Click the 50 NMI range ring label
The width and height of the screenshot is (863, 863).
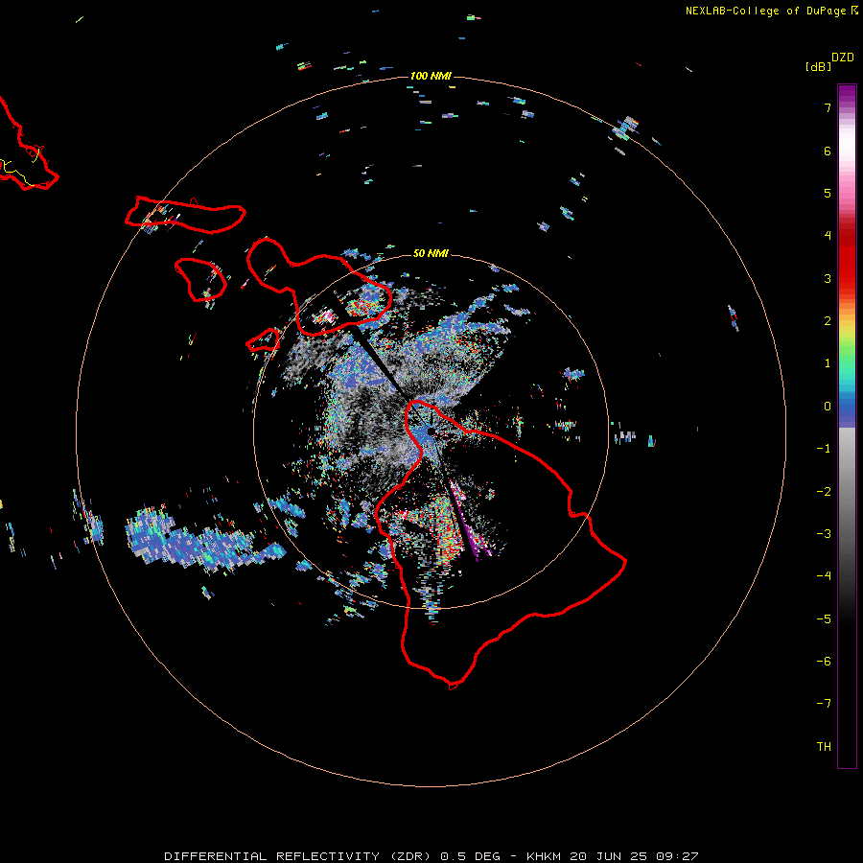pyautogui.click(x=431, y=253)
